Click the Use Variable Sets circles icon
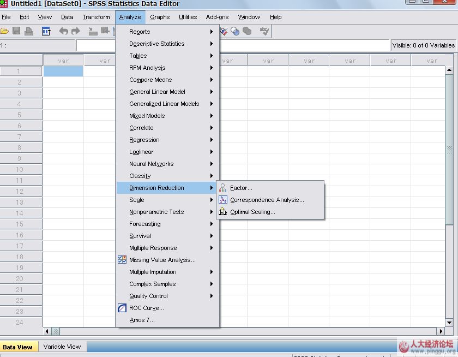The image size is (458, 357). point(235,31)
